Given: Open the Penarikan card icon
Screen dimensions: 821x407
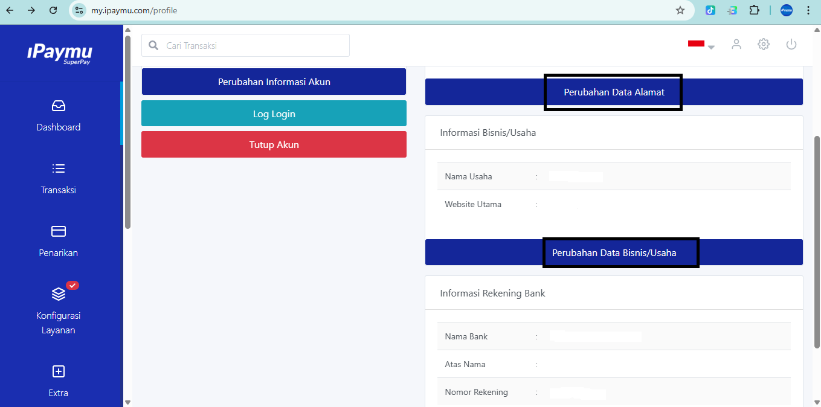Looking at the screenshot, I should (x=59, y=231).
